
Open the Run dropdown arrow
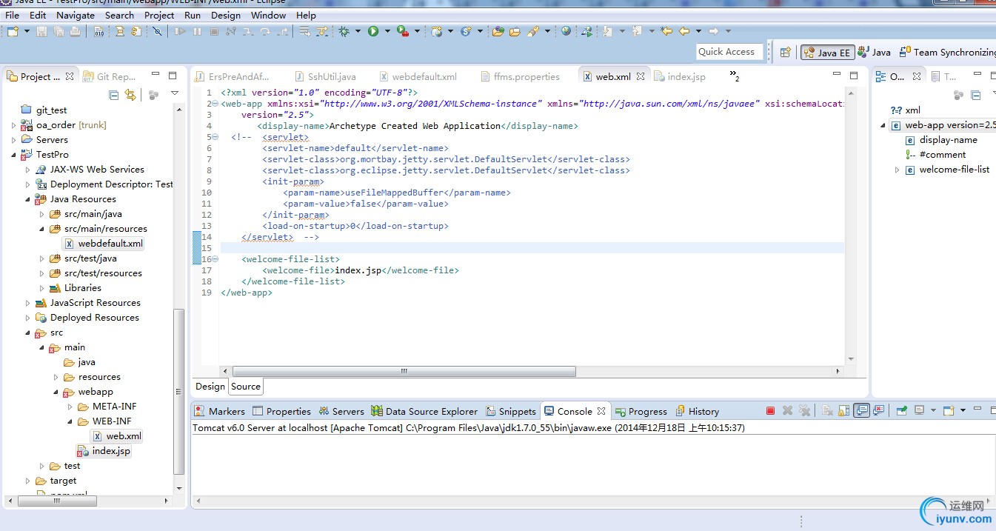[x=386, y=31]
